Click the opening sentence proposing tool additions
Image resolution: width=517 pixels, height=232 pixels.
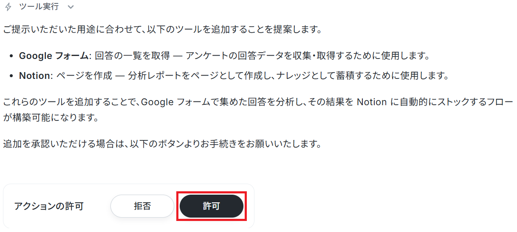[x=162, y=31]
